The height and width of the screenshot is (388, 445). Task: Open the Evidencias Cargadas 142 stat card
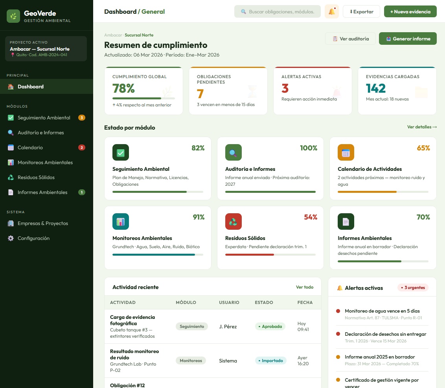(397, 91)
